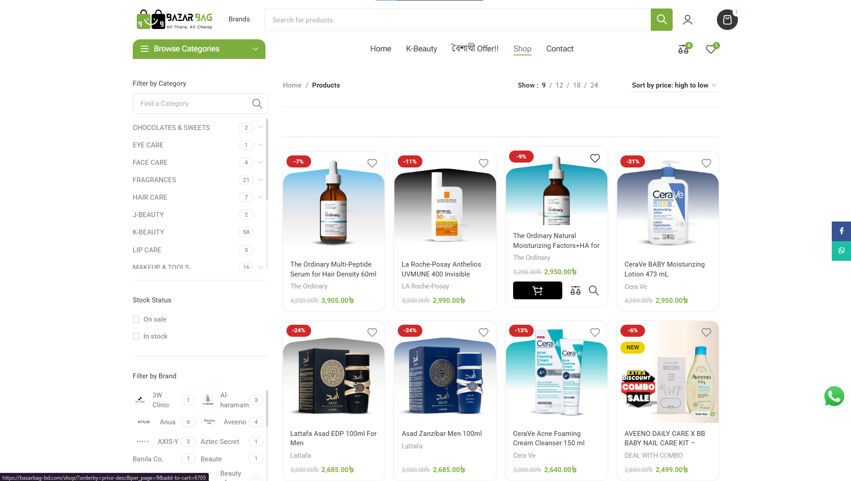Open the K-Beauty menu item
The image size is (851, 481).
421,49
